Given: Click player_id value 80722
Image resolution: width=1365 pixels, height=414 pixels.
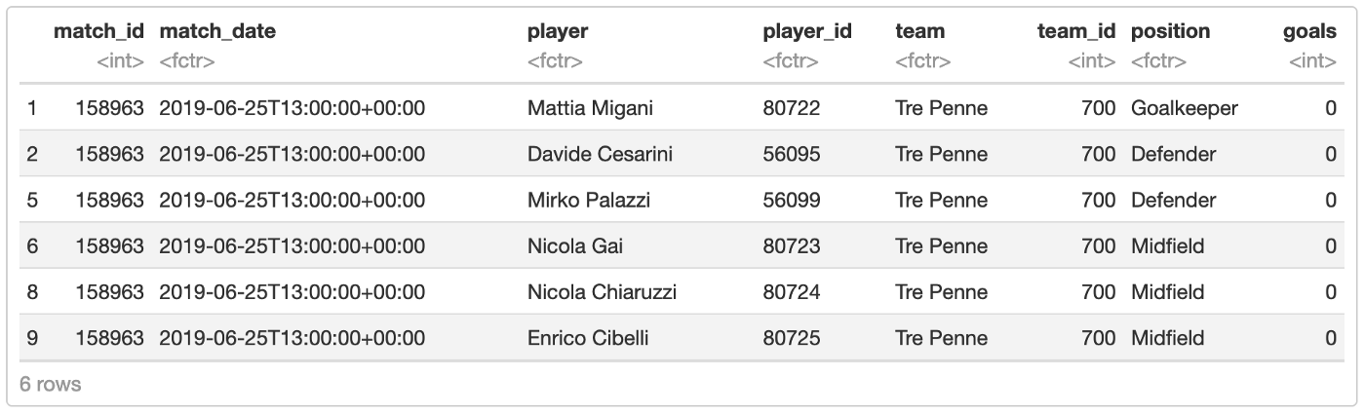Looking at the screenshot, I should (791, 108).
